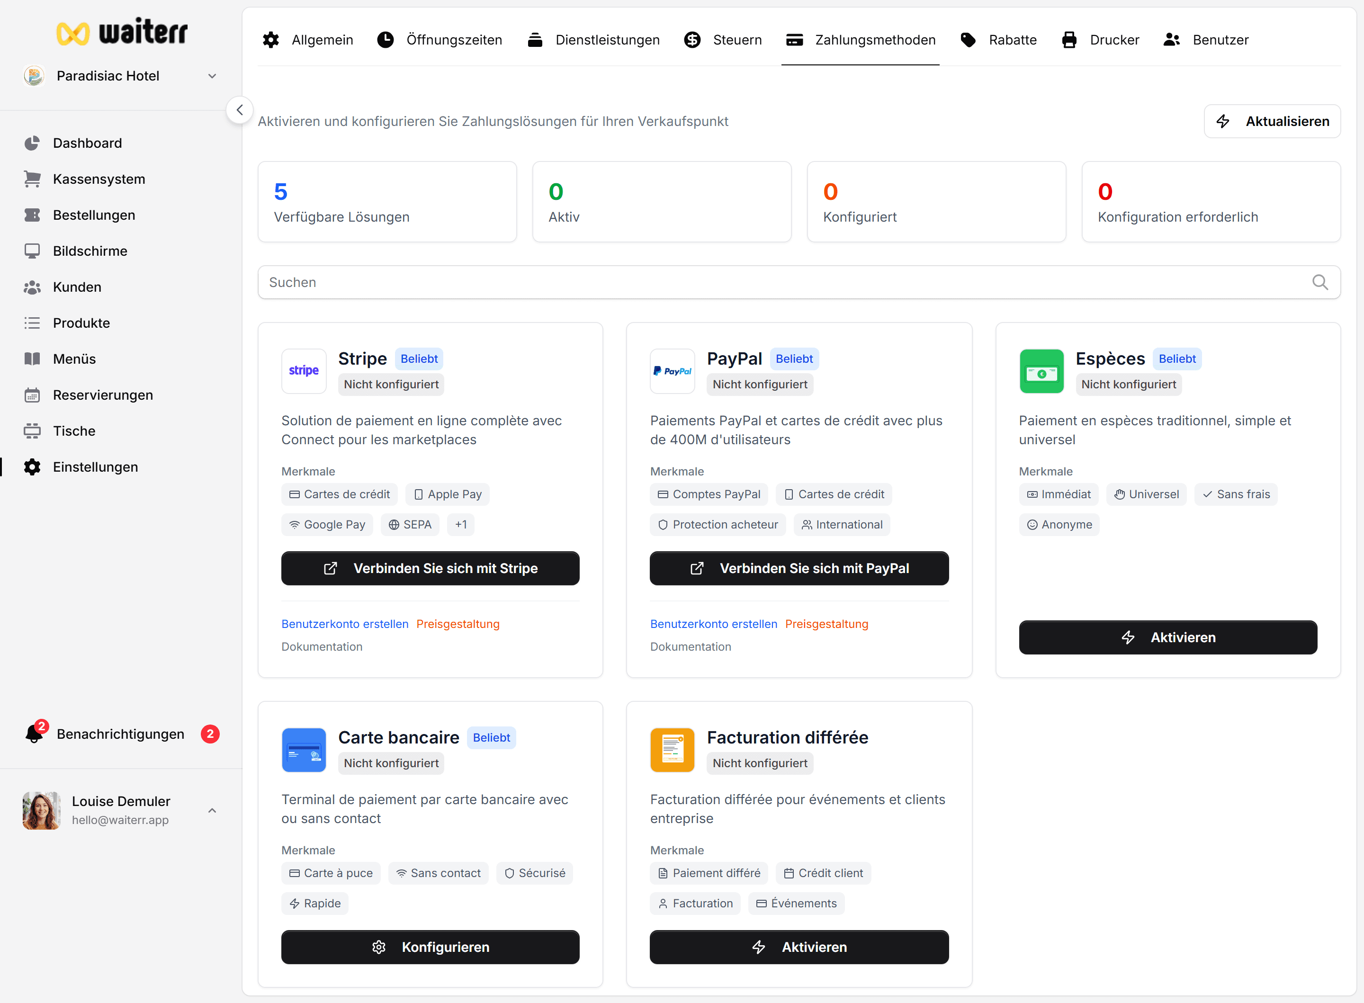Image resolution: width=1364 pixels, height=1003 pixels.
Task: Click the Beliebt badge next to Stripe
Action: (x=419, y=359)
